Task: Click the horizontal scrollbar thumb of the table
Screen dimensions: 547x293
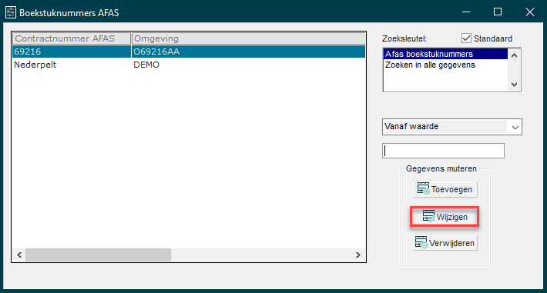Action: pyautogui.click(x=98, y=255)
